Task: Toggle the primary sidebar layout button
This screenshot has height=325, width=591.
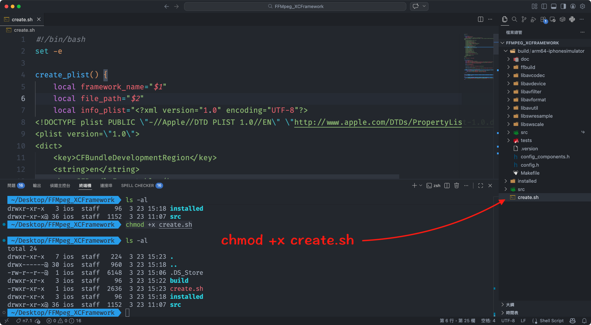Action: point(544,6)
